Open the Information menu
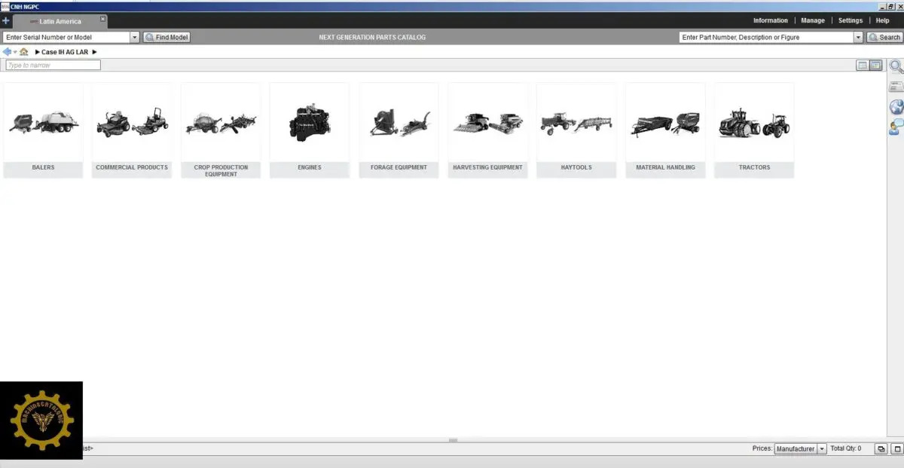 pyautogui.click(x=771, y=21)
